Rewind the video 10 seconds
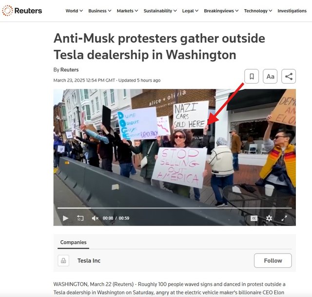This screenshot has height=297, width=312. (x=80, y=218)
